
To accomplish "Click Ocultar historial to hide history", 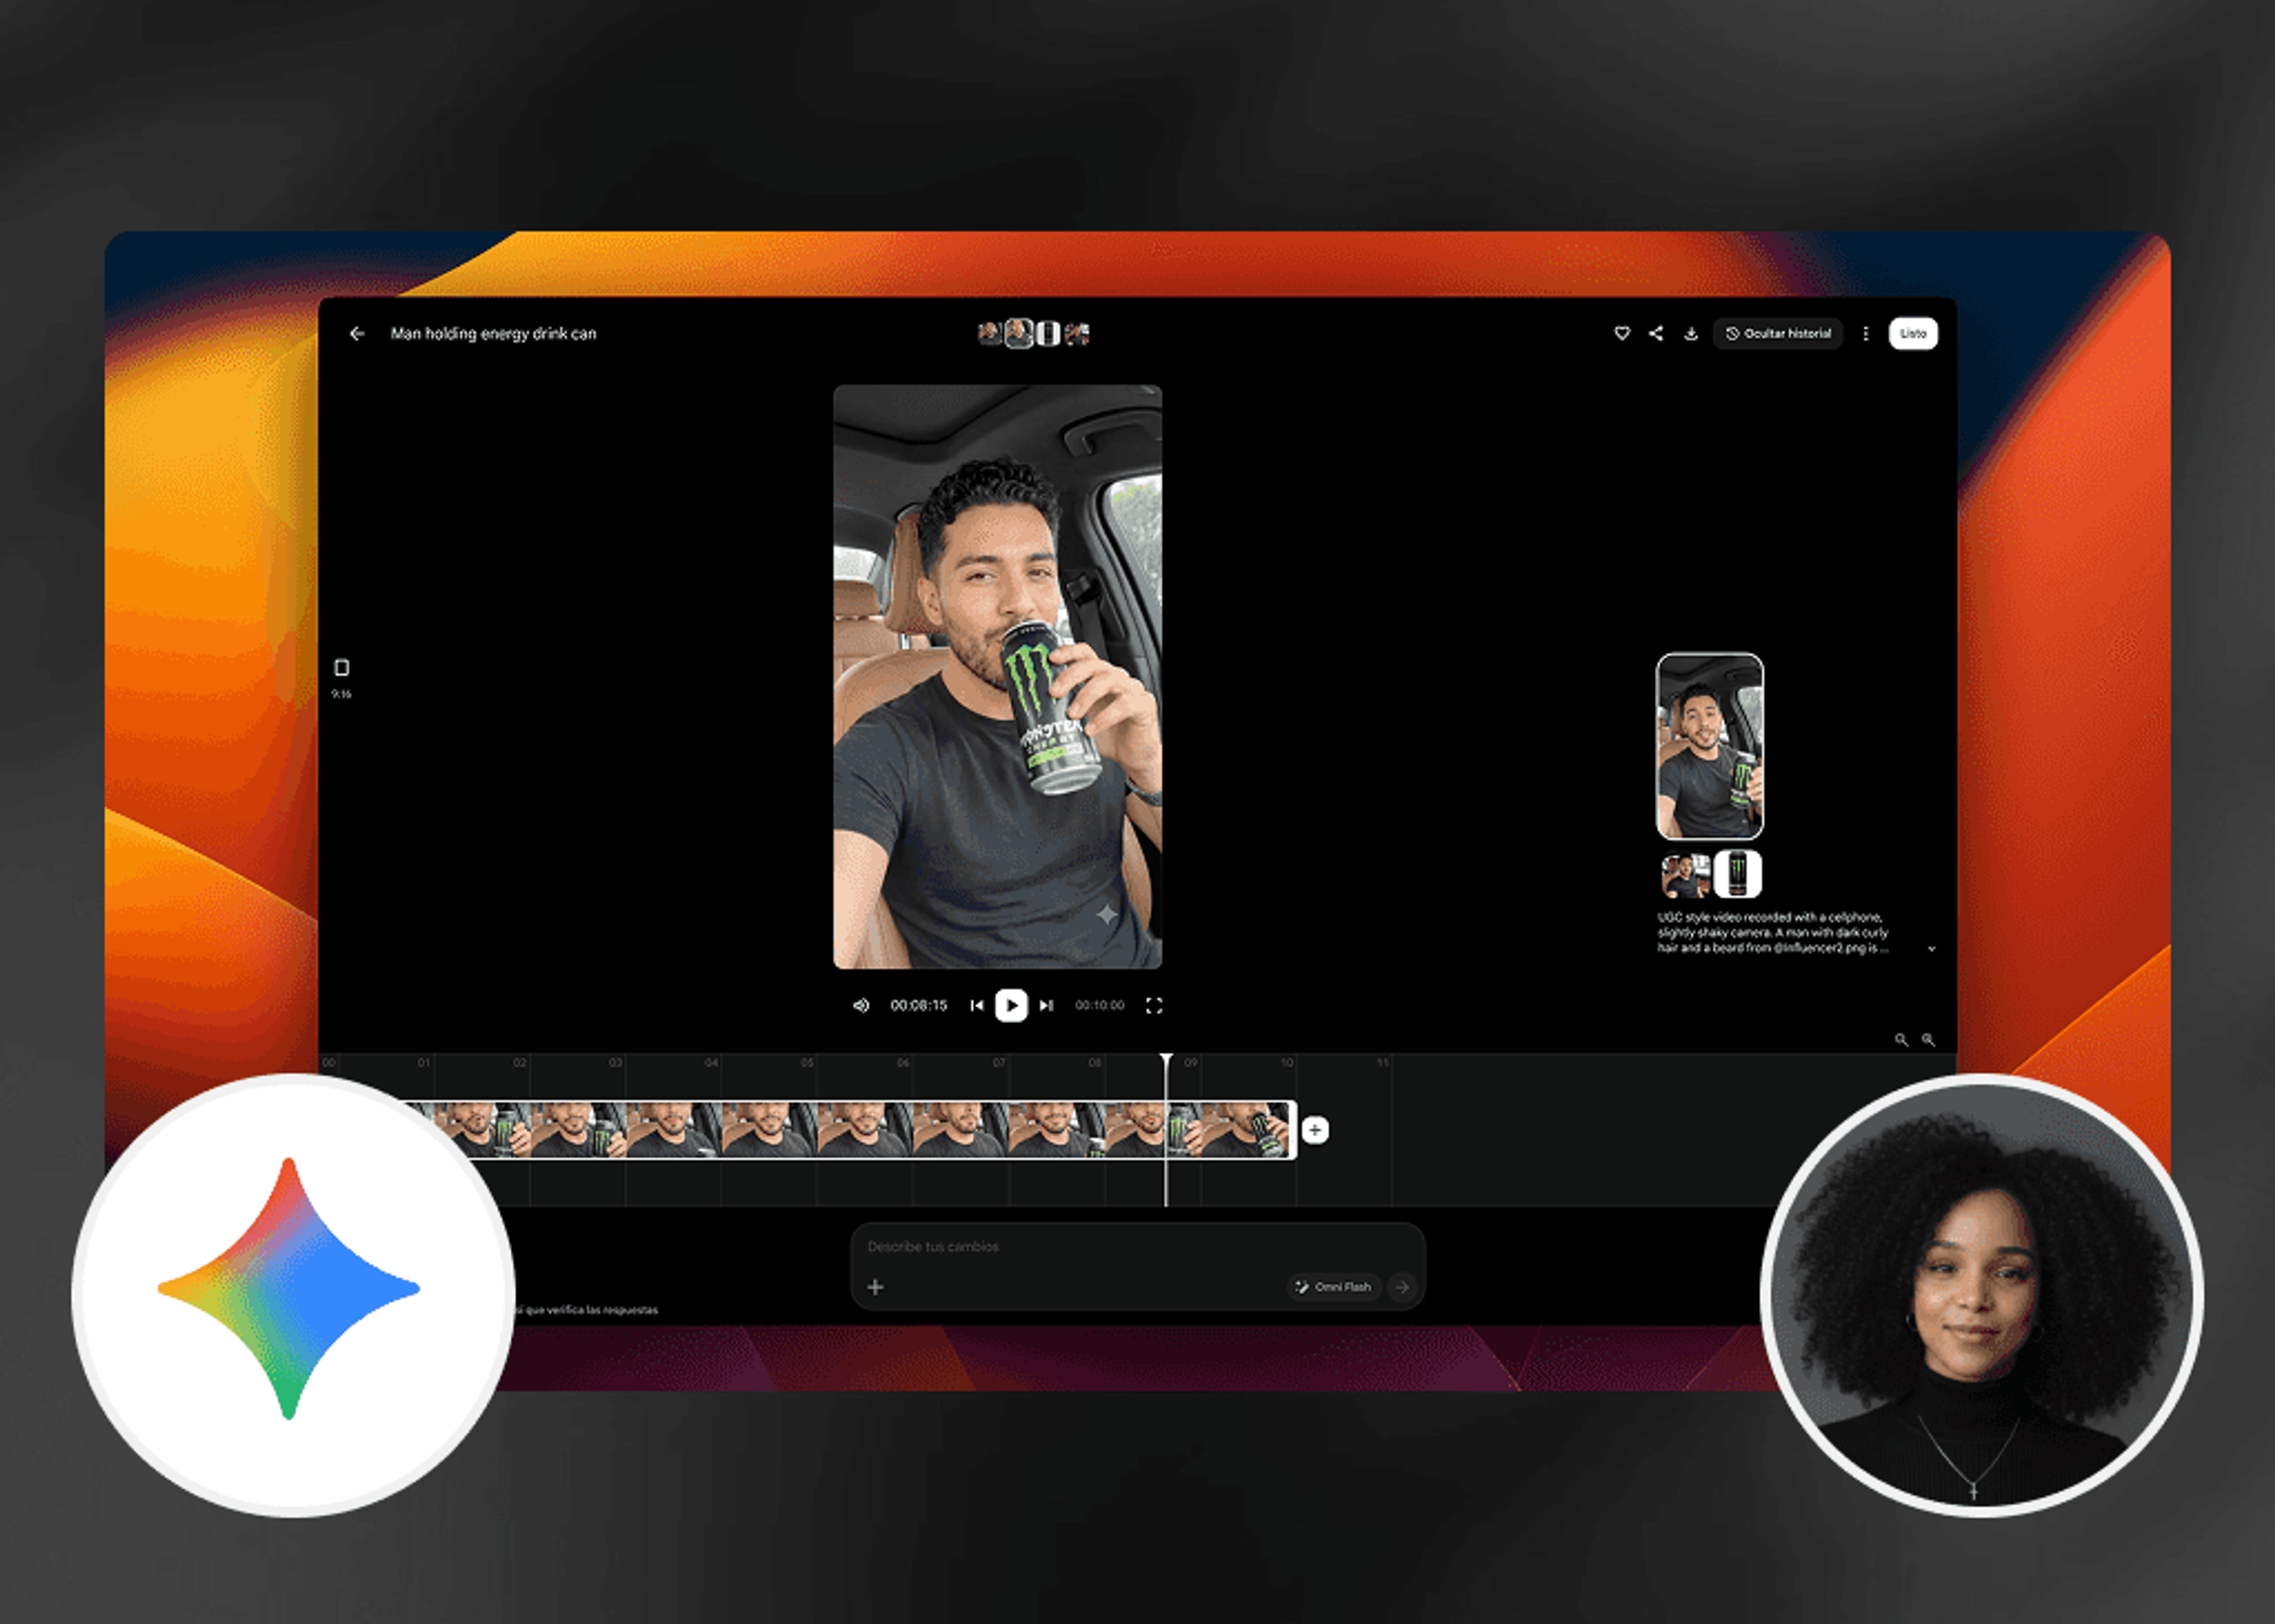I will (x=1778, y=333).
